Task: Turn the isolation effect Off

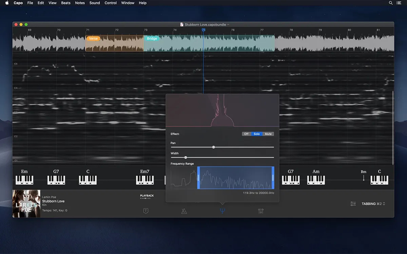Action: 246,134
